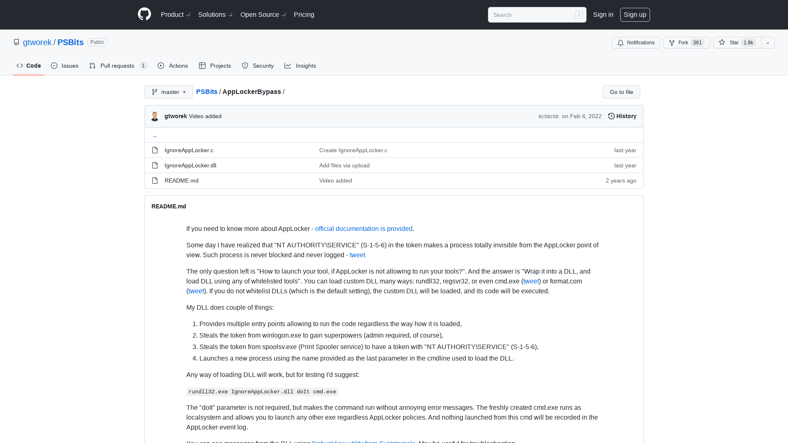Open the Security tab
The width and height of the screenshot is (788, 443).
tap(258, 66)
